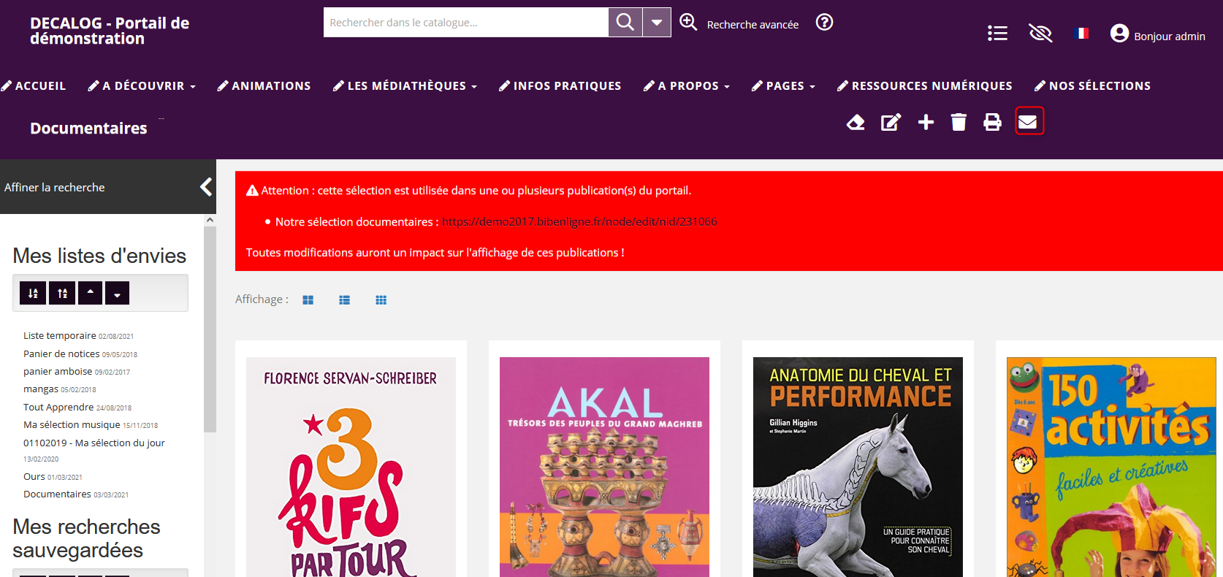
Task: Open RESSOURCES NUMÉRIQUES menu item
Action: click(x=924, y=85)
